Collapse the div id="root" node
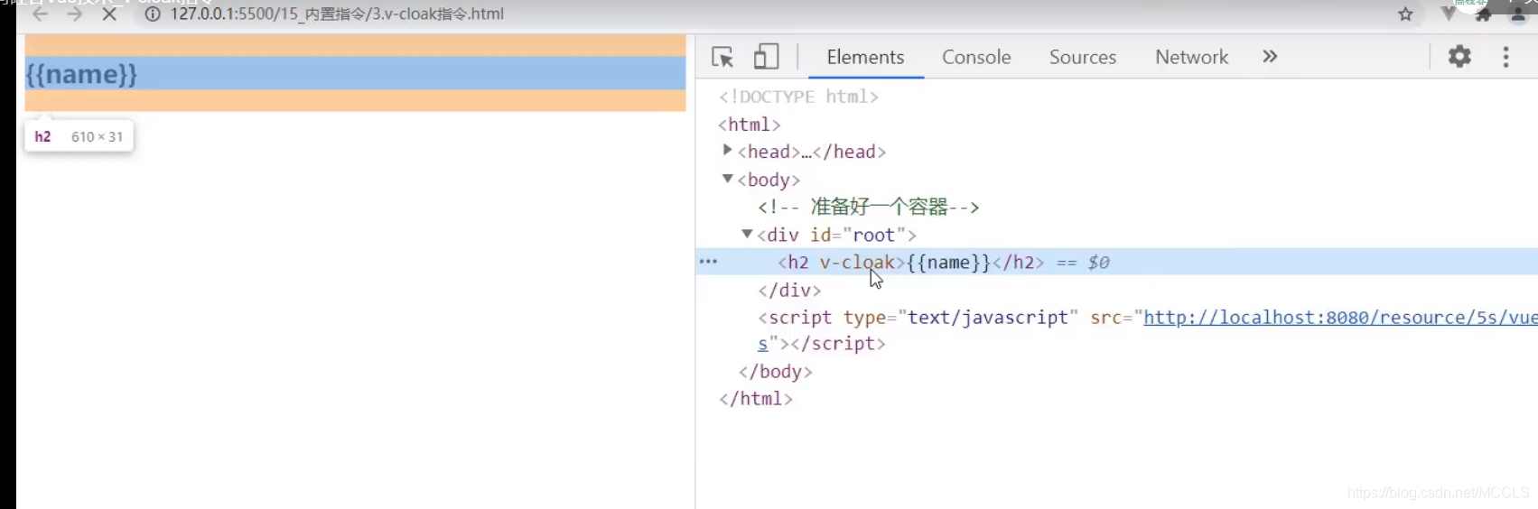Viewport: 1538px width, 509px height. (747, 234)
